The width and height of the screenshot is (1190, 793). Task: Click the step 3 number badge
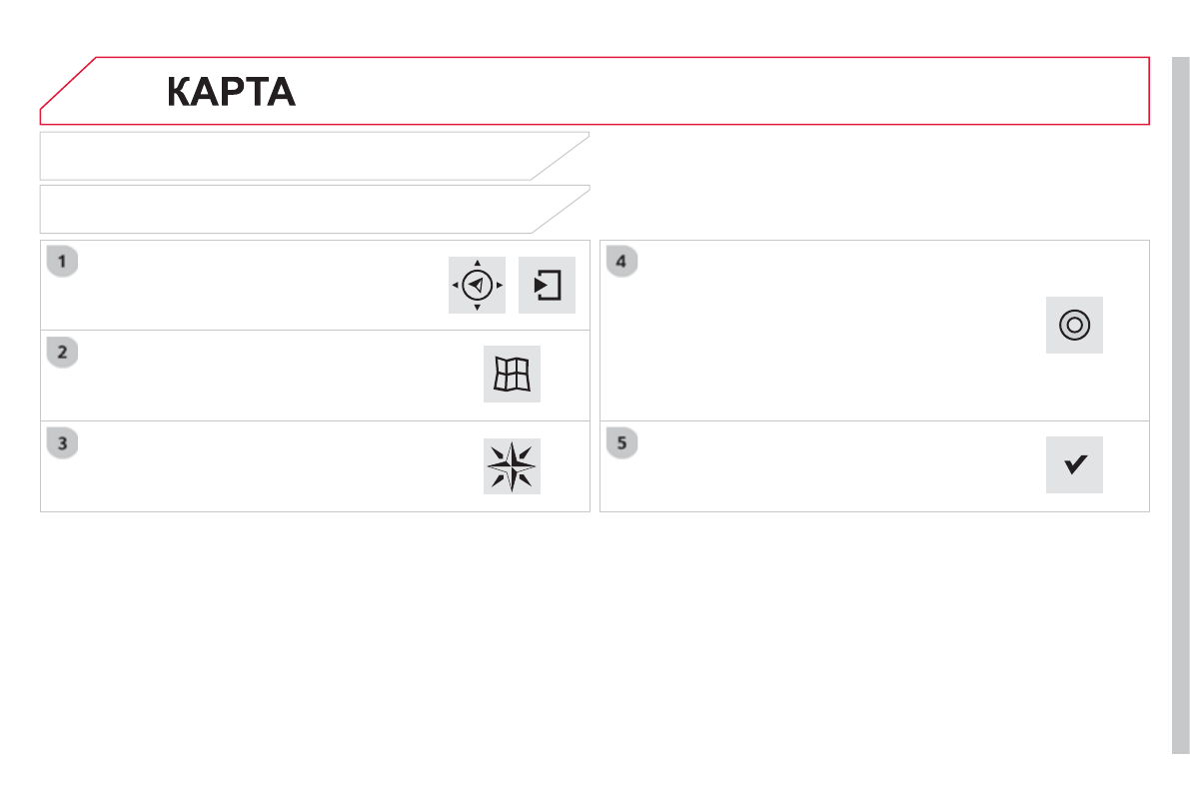[x=62, y=443]
